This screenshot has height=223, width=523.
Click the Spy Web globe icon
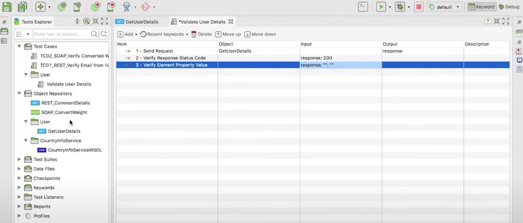(x=62, y=7)
